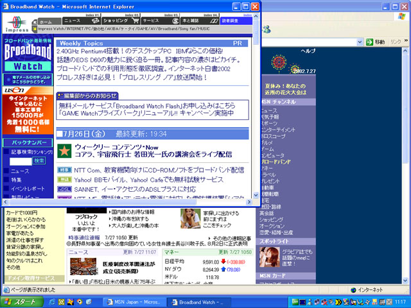Switch to Broadband Watch taskbar button
Image resolution: width=411 pixels, height=308 pixels.
coord(198,302)
